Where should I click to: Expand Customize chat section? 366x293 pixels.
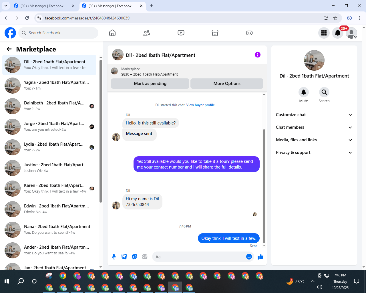314,115
